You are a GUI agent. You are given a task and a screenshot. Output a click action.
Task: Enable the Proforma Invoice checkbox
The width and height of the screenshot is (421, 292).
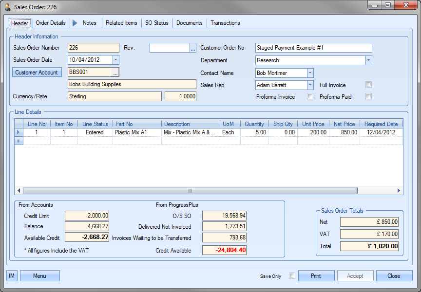[x=310, y=96]
